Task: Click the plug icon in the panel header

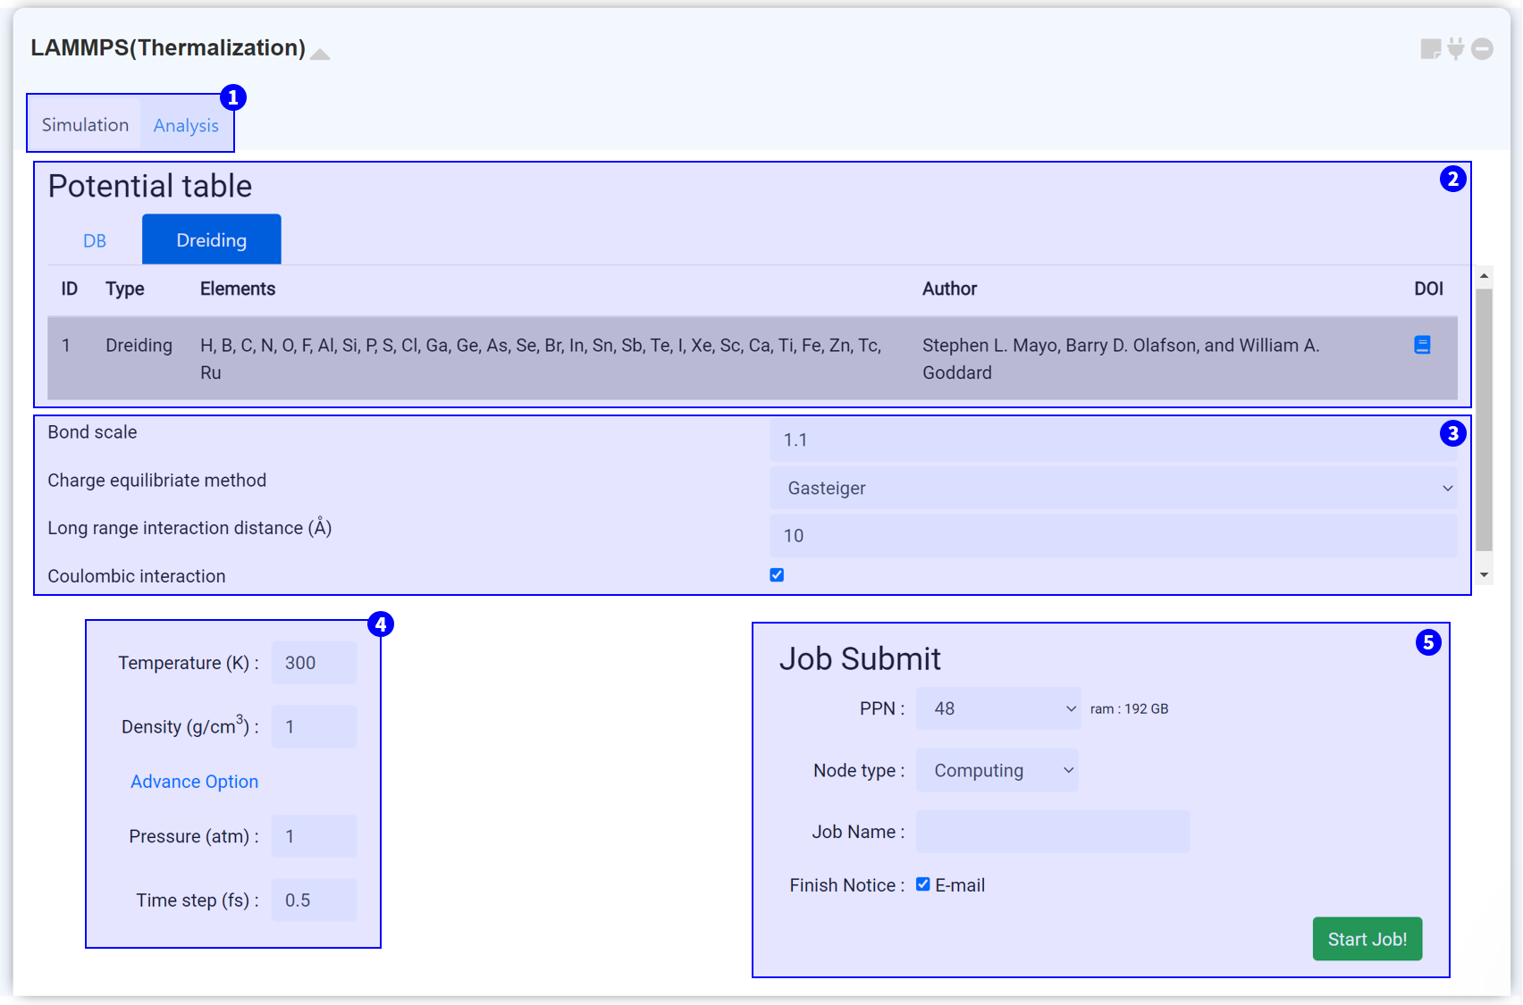Action: click(1456, 48)
